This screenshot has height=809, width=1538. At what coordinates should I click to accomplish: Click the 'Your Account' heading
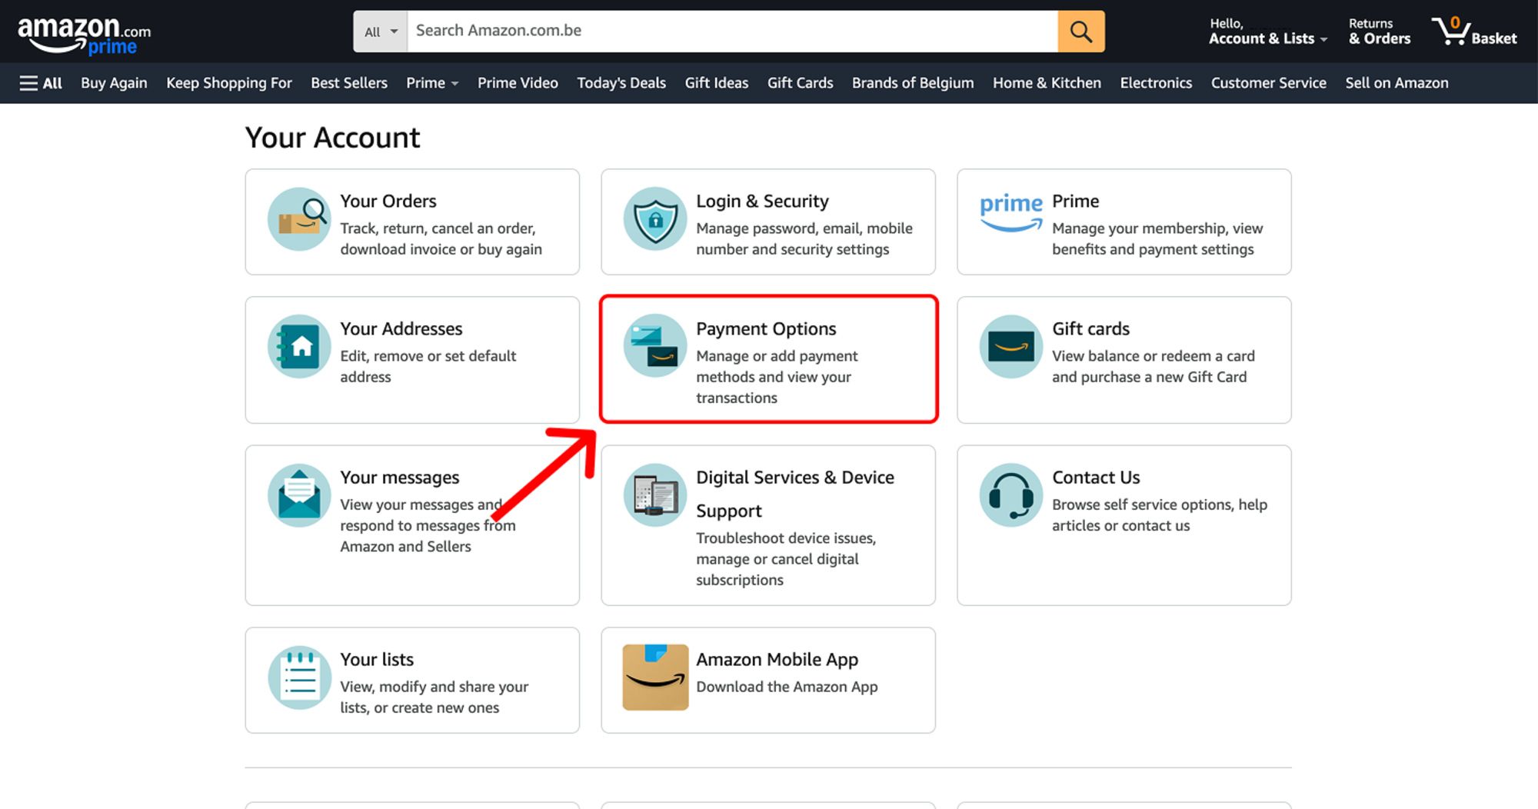click(332, 138)
